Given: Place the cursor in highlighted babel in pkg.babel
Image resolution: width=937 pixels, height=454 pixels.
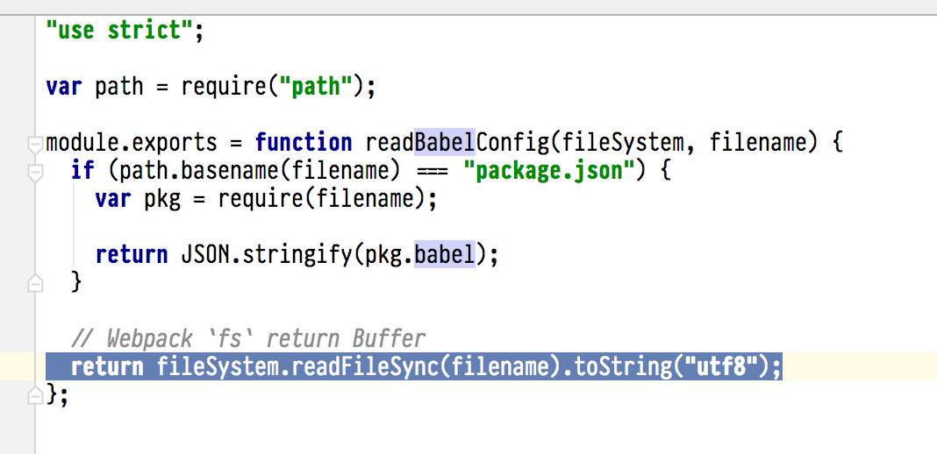Looking at the screenshot, I should point(445,255).
